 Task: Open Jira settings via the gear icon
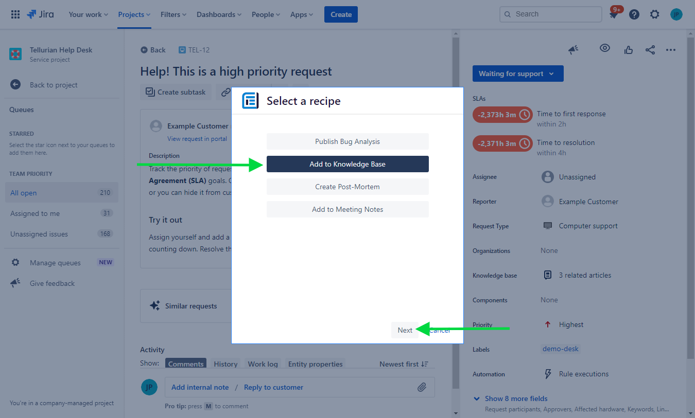(654, 14)
